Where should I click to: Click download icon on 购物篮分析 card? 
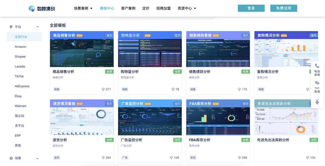point(173,89)
